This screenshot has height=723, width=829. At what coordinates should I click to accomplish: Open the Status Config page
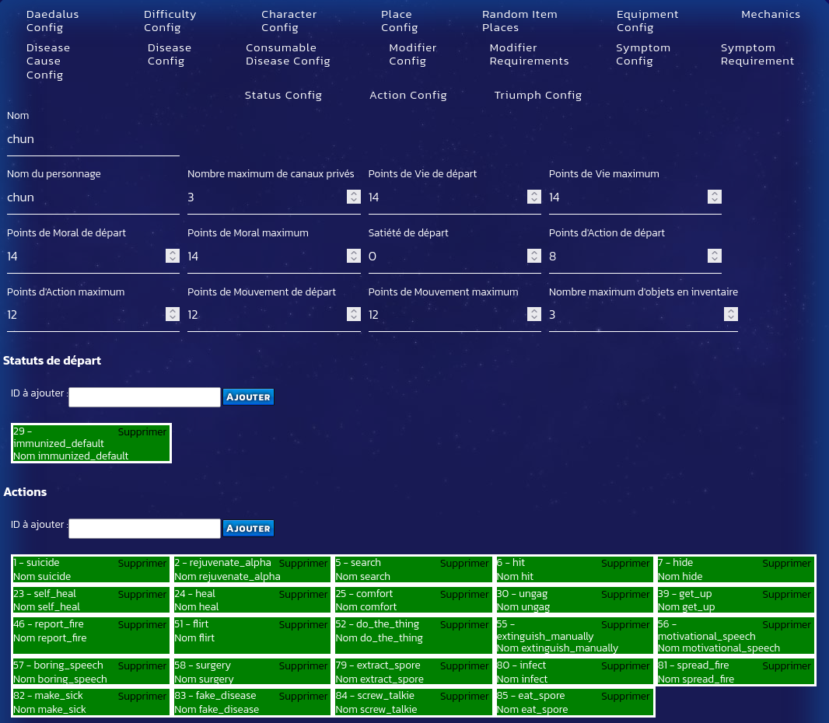click(283, 95)
